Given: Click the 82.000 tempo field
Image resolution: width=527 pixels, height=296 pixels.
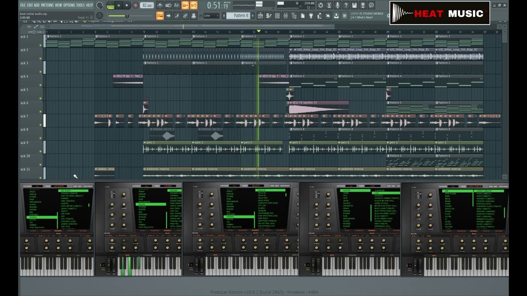Looking at the screenshot, I should 147,6.
